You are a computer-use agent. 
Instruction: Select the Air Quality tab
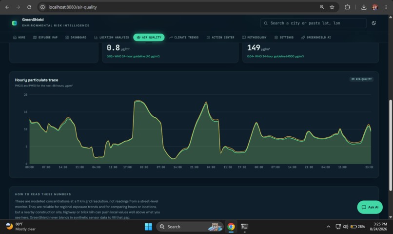[x=149, y=38]
